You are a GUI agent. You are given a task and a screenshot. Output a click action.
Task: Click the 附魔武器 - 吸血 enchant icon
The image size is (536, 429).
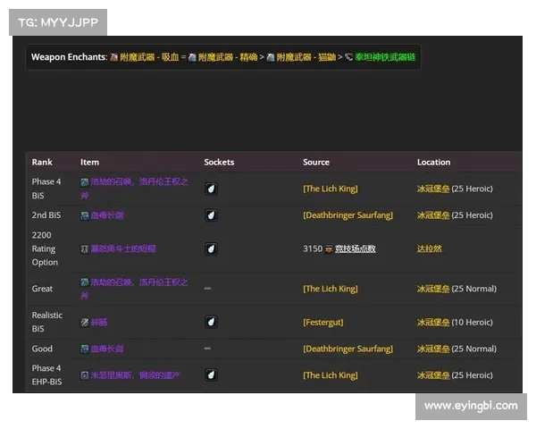click(x=113, y=57)
